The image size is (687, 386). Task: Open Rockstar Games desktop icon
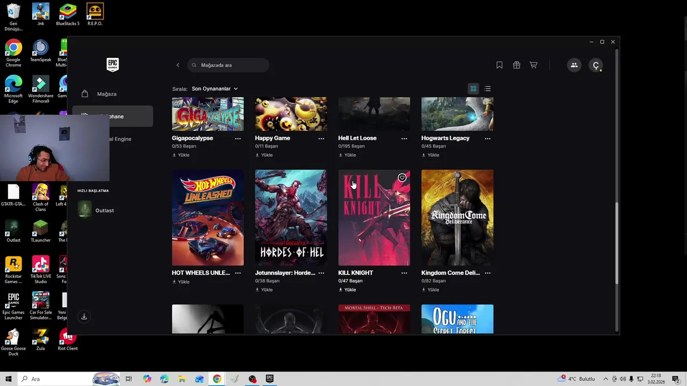(13, 270)
